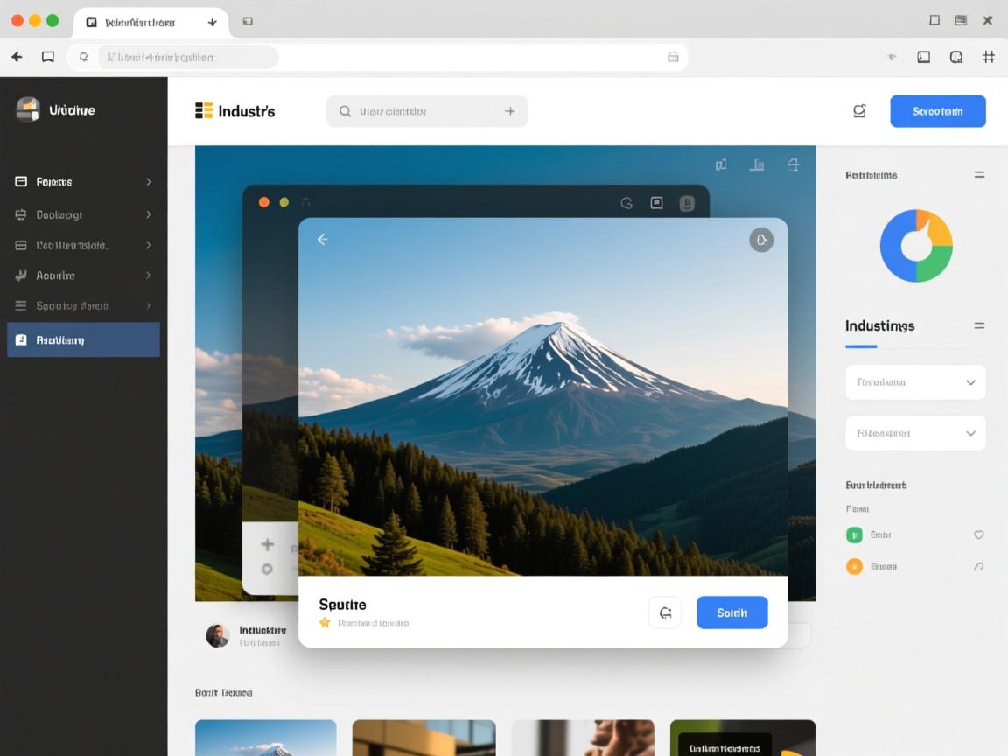The image size is (1008, 756).
Task: Expand the first sidebar item using its chevron
Action: (x=149, y=182)
